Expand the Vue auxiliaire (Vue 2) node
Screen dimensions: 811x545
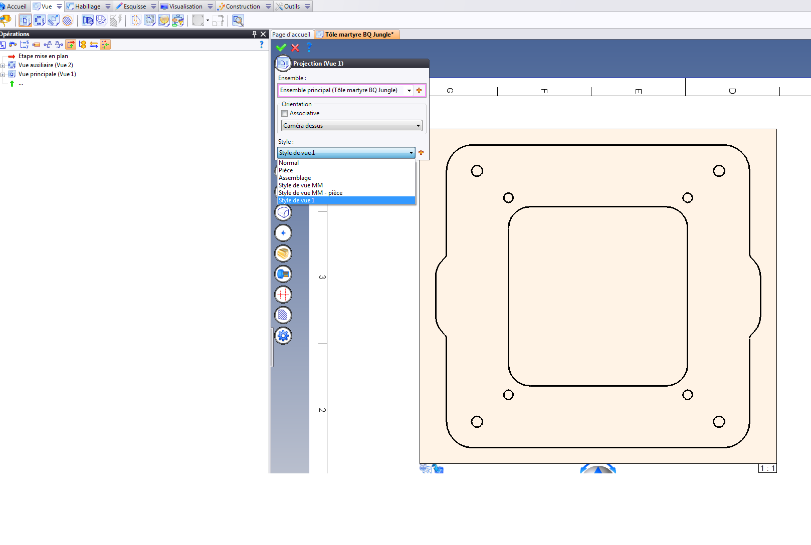click(x=3, y=66)
